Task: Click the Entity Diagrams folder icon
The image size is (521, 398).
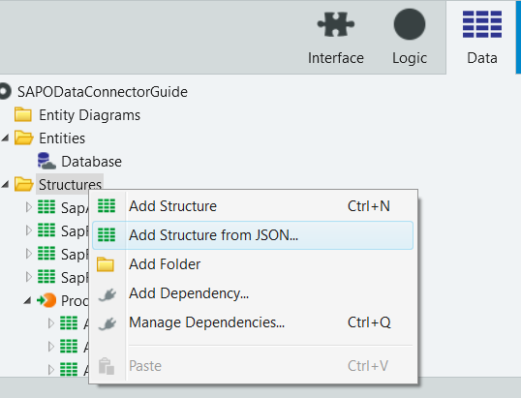Action: pyautogui.click(x=23, y=115)
